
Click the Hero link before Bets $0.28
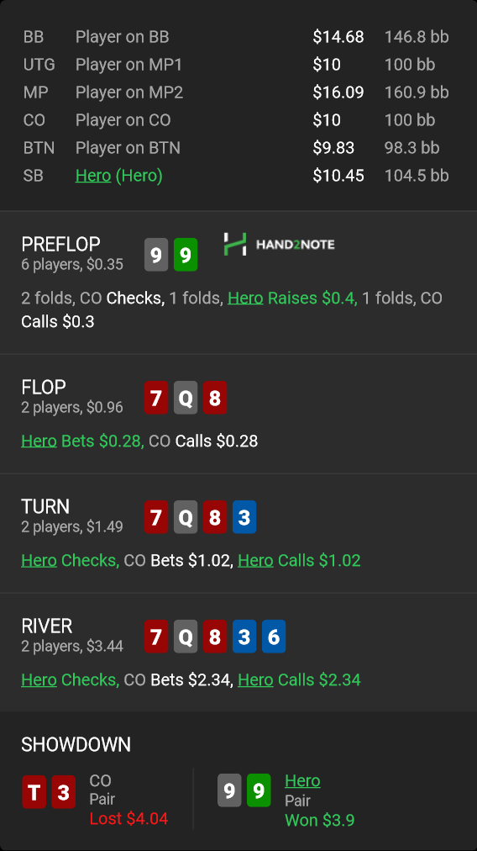39,441
